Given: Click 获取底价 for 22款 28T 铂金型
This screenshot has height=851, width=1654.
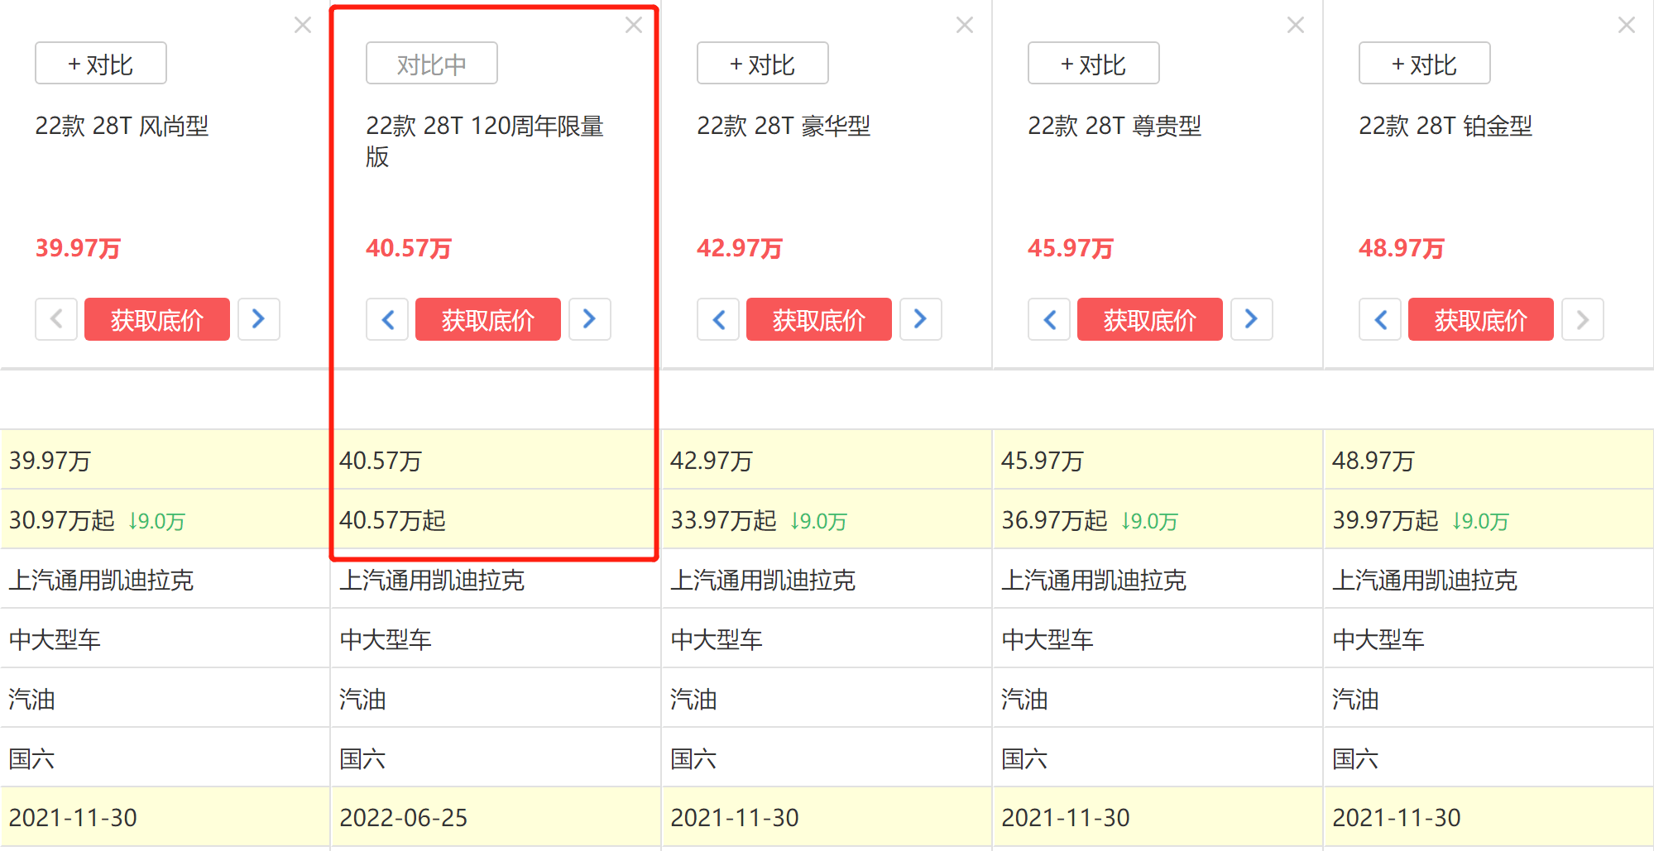Looking at the screenshot, I should pos(1480,319).
